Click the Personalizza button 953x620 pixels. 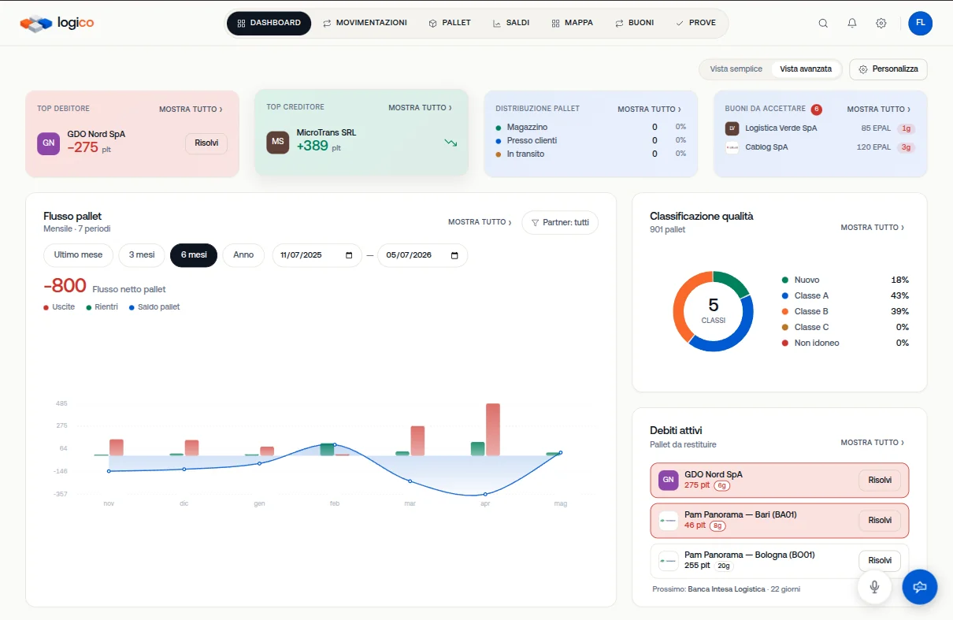pos(888,69)
